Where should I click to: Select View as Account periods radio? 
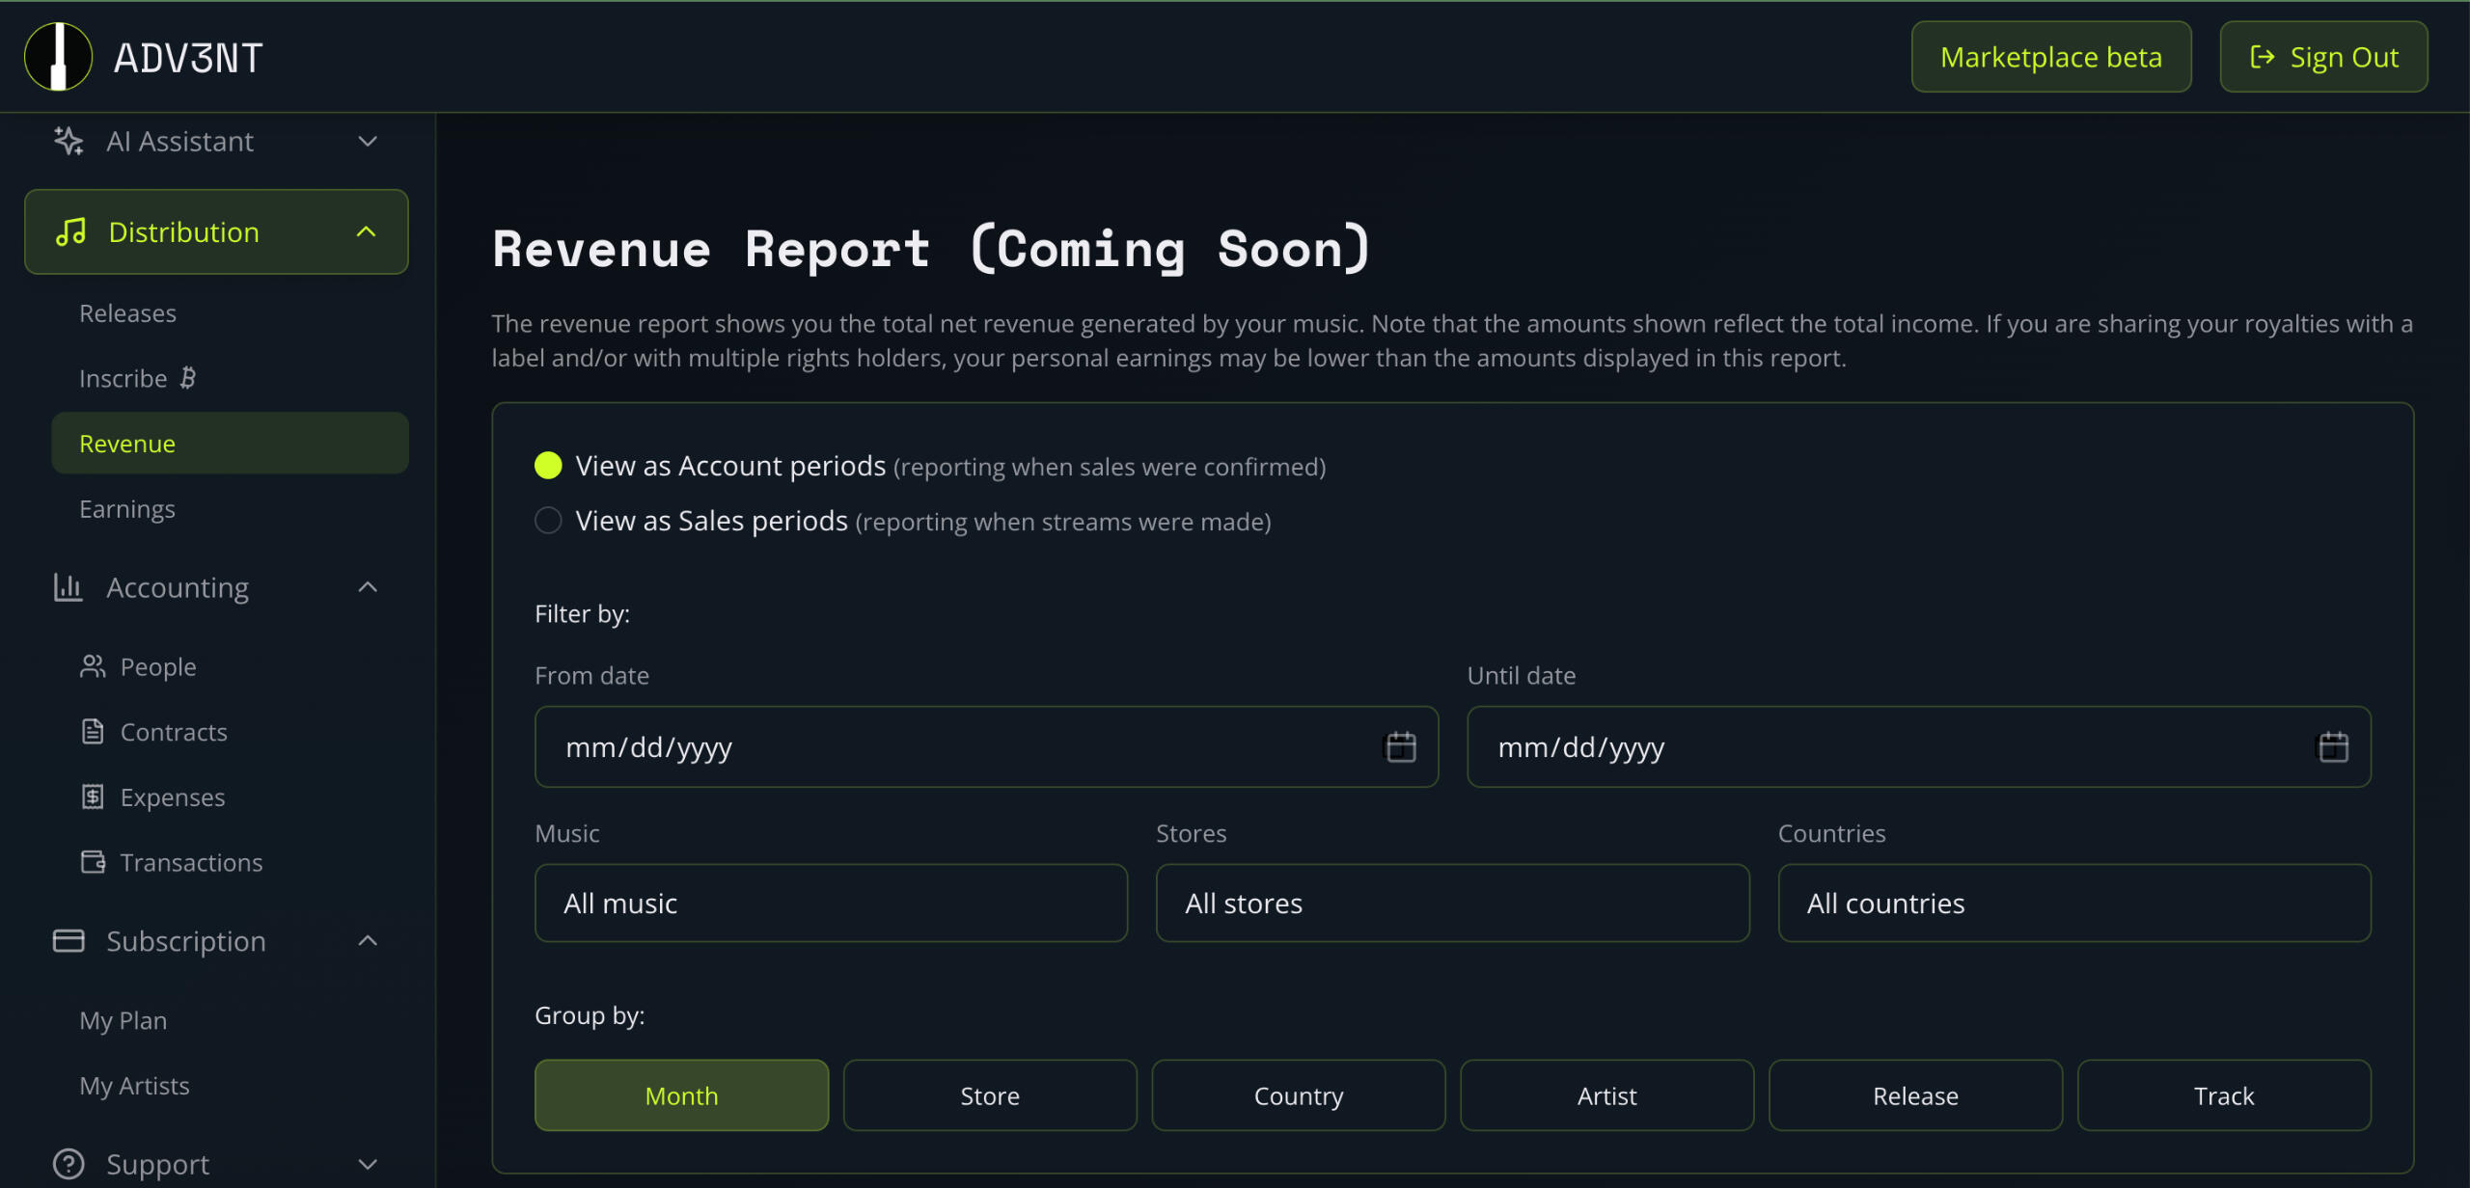coord(548,466)
